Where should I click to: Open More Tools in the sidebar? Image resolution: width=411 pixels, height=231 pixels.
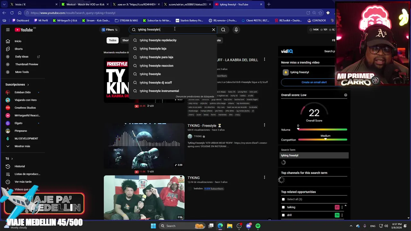click(x=22, y=72)
